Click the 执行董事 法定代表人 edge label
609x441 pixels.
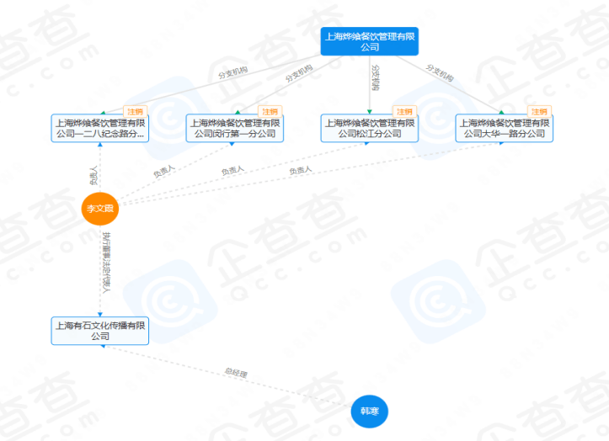click(106, 263)
